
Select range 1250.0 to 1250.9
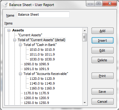[x=36, y=103]
